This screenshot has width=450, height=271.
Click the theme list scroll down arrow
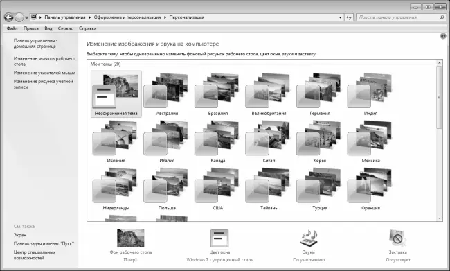[439, 218]
